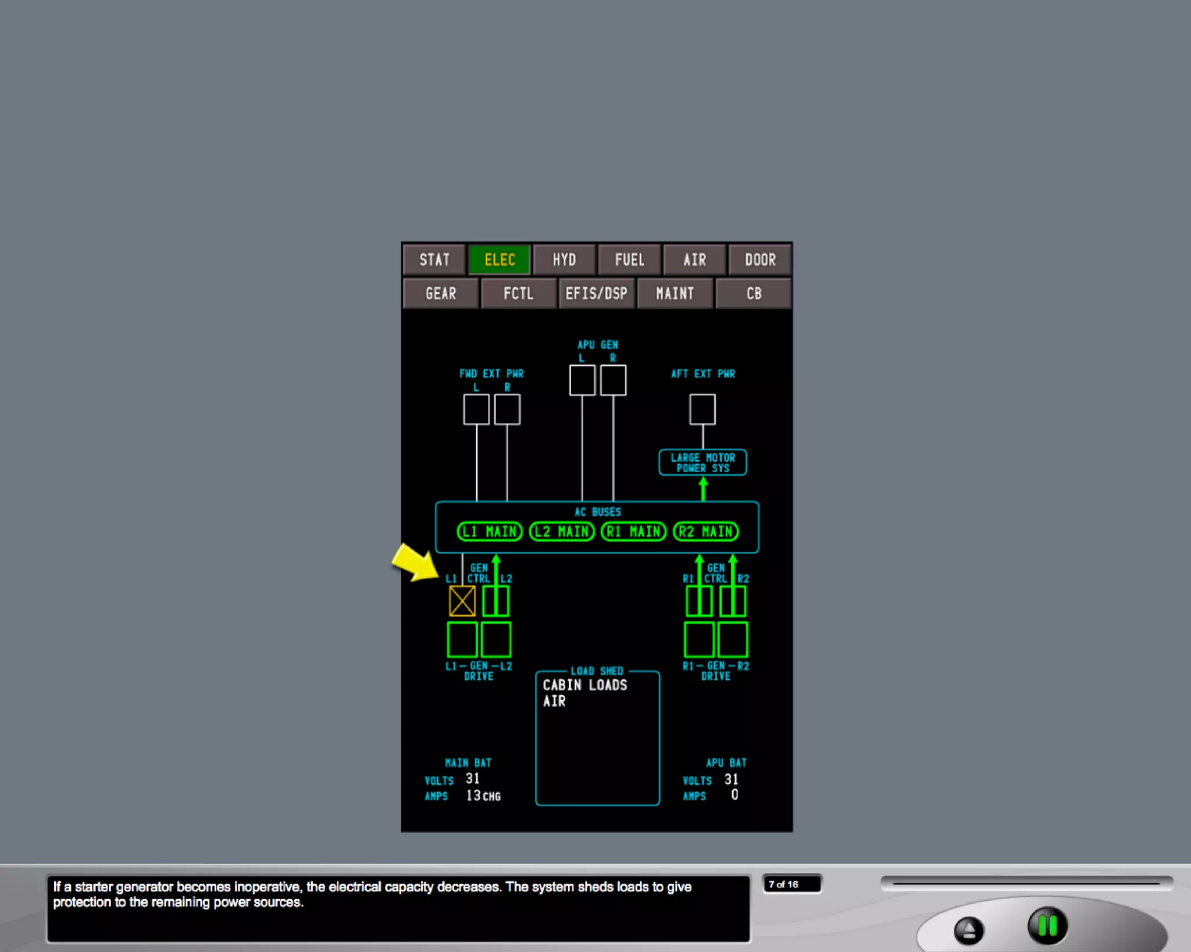
Task: Select the EFIS/DSP tab
Action: [596, 293]
